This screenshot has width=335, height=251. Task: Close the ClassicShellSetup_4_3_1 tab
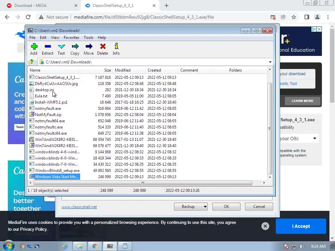(154, 6)
